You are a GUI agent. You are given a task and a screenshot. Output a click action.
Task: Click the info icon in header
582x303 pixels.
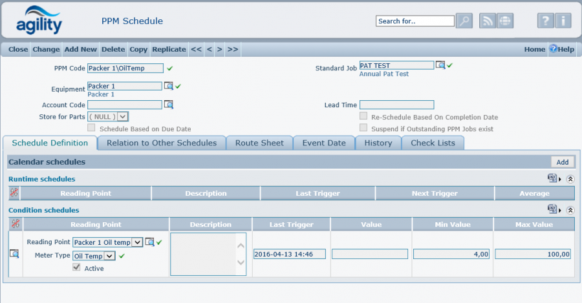tap(563, 21)
